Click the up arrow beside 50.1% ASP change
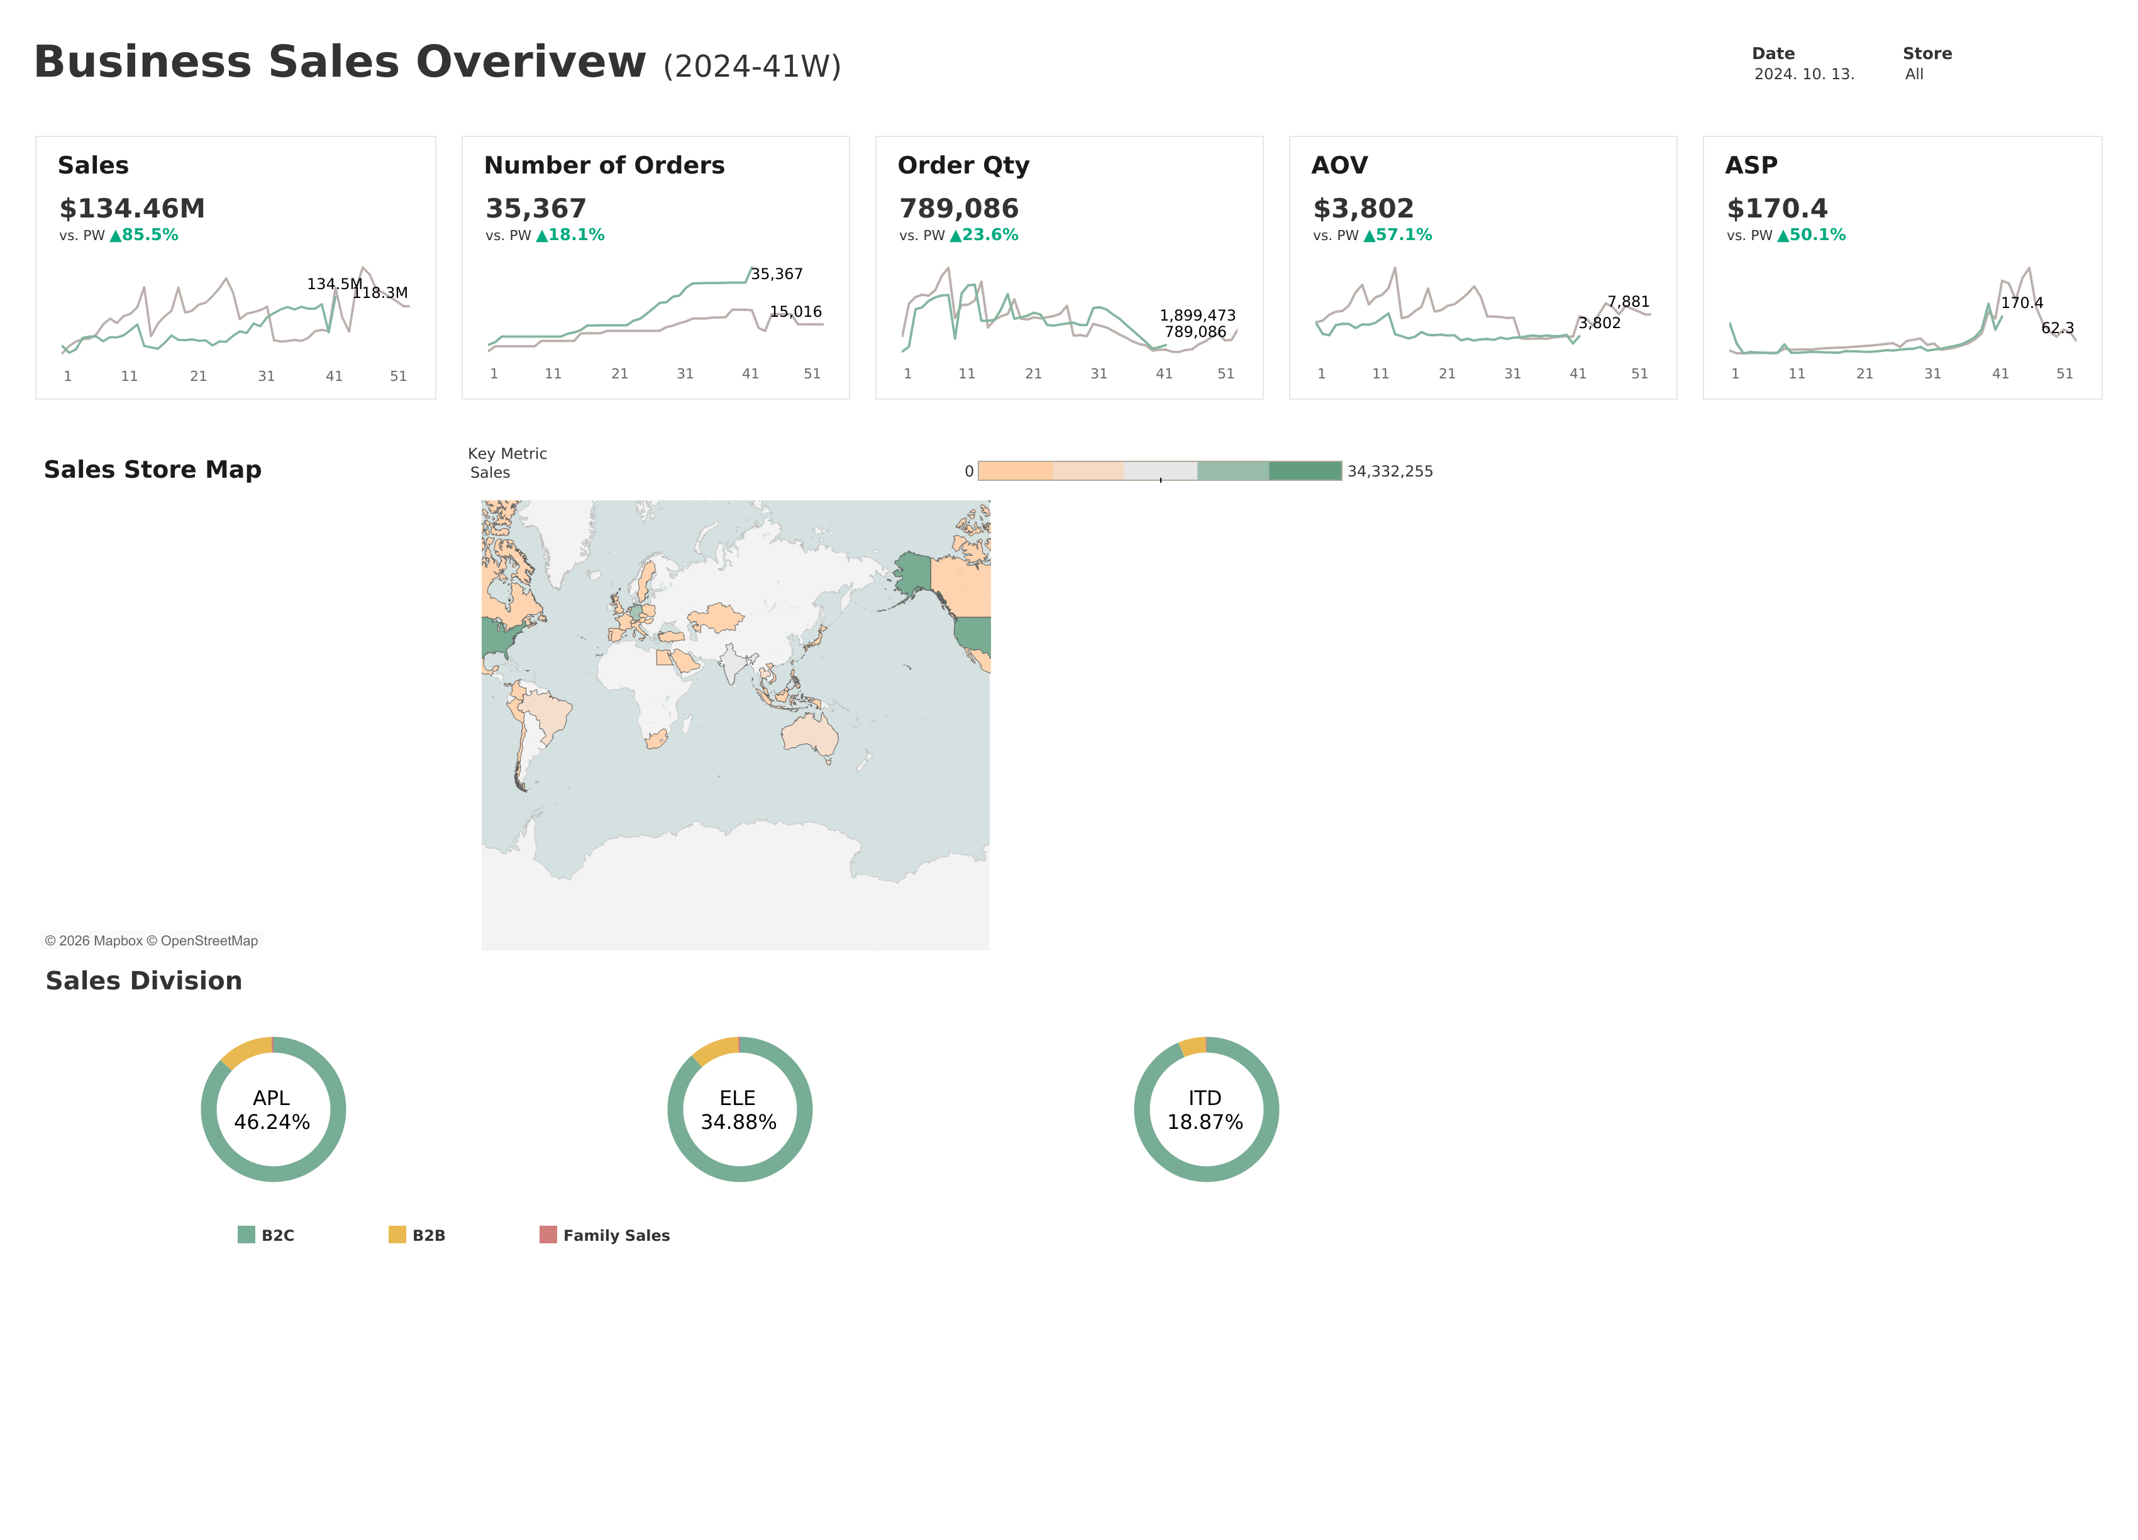2138x1540 pixels. tap(1783, 236)
